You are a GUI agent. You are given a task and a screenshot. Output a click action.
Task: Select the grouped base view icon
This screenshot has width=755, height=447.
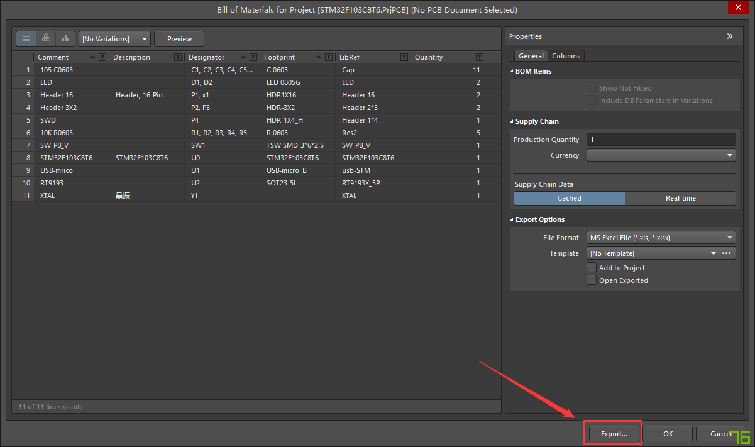click(x=46, y=38)
